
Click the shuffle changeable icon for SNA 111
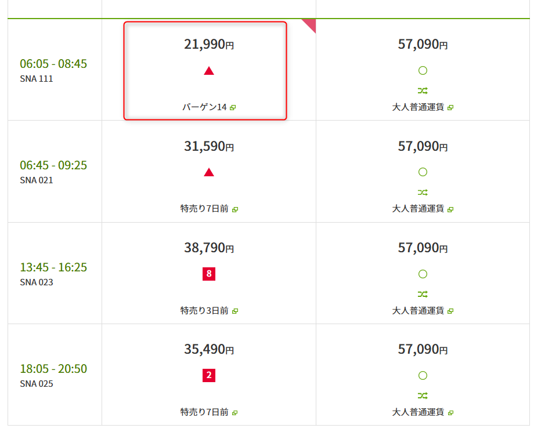tap(423, 90)
